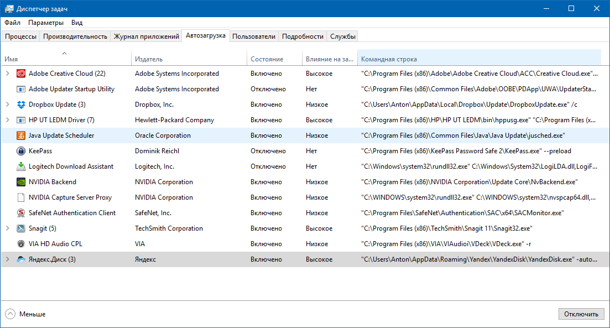Click the KeePass lock icon
The height and width of the screenshot is (328, 610).
pos(21,151)
